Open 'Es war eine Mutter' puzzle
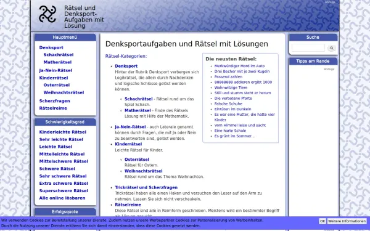Screen dimensions: 370x231 coord(244,117)
